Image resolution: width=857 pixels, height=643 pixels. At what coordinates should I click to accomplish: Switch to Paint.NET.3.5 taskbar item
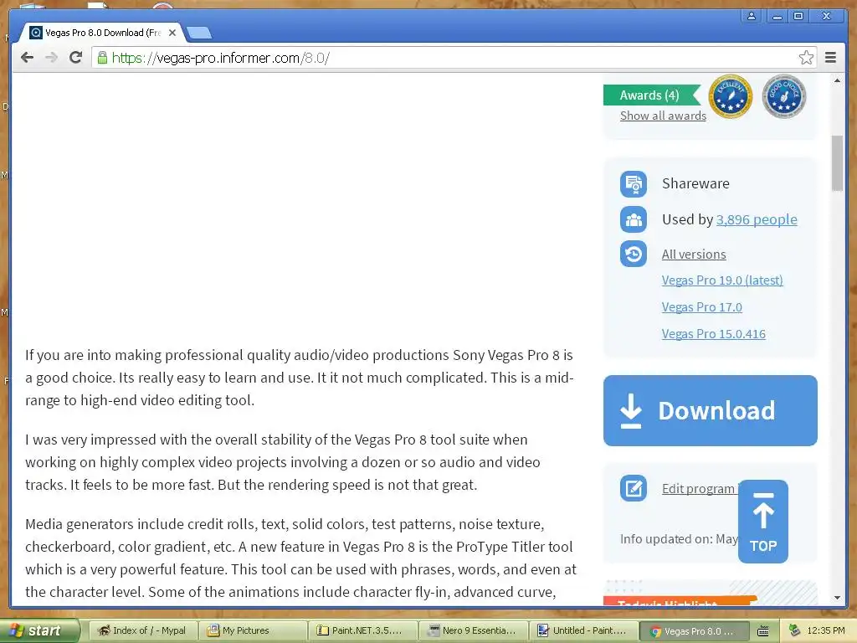pos(363,630)
